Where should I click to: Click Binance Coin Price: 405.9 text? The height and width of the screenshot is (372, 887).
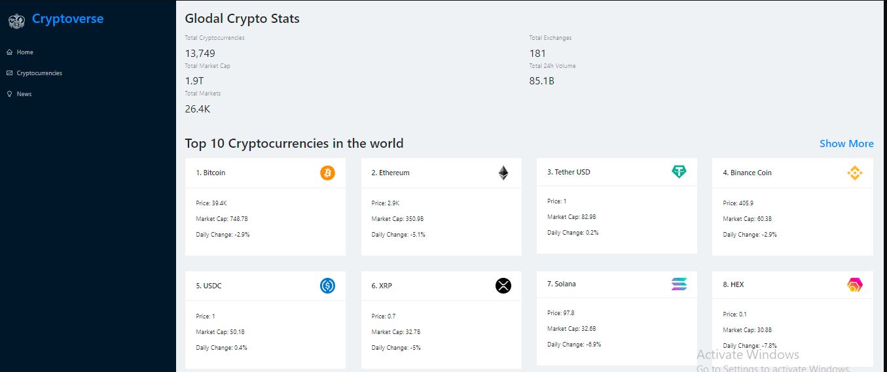[738, 203]
